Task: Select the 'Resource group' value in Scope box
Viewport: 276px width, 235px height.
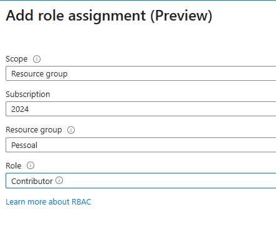Action: click(x=39, y=74)
